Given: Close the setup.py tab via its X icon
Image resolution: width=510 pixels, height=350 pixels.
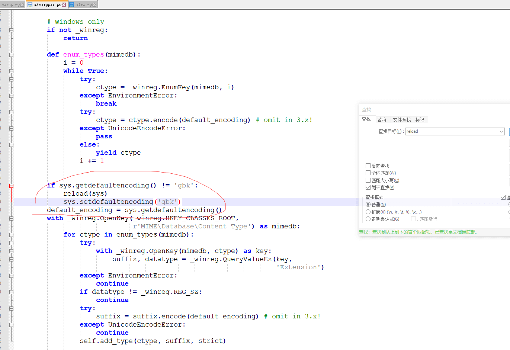Looking at the screenshot, I should [22, 5].
